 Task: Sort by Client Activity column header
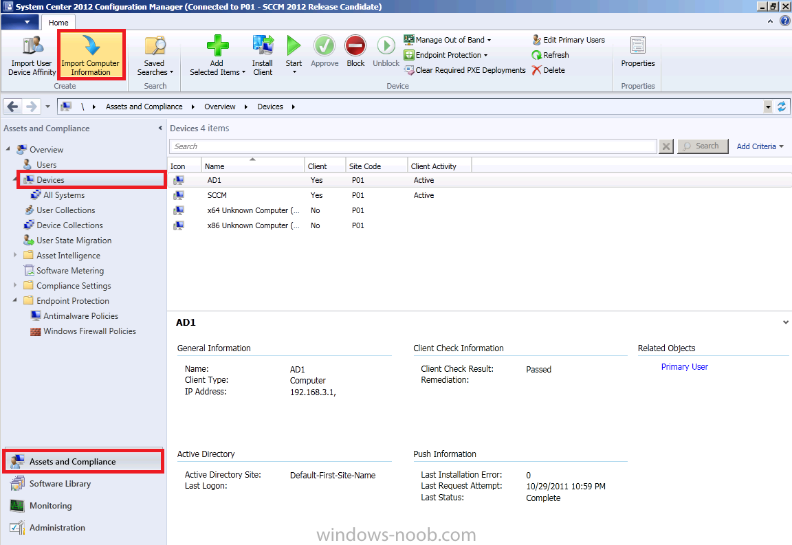(439, 166)
